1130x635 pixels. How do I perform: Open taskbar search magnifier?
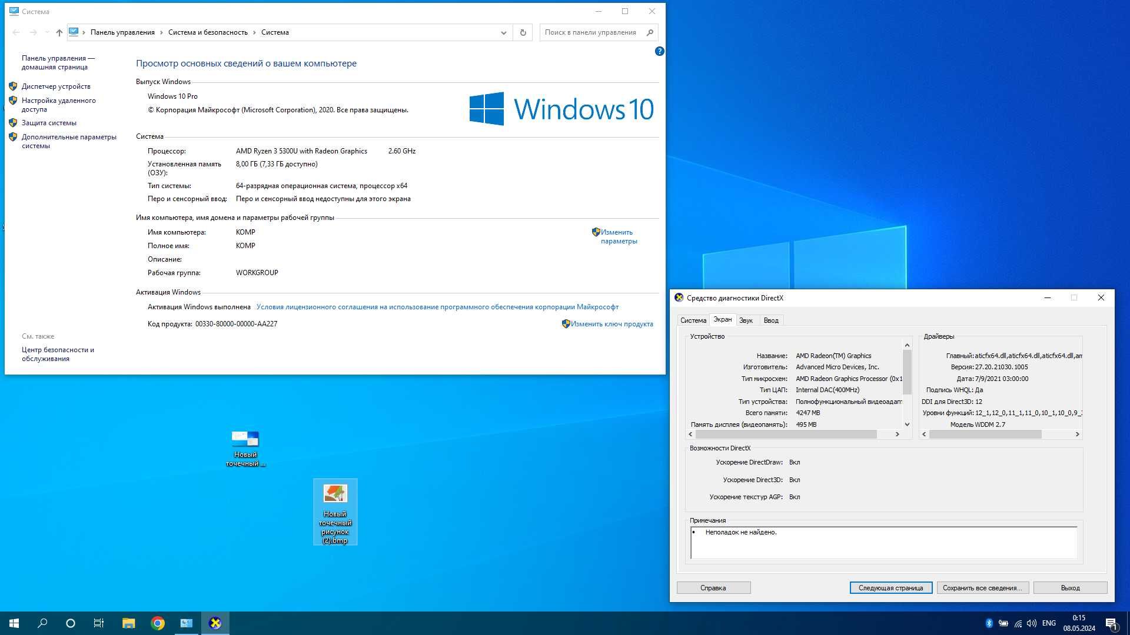click(x=42, y=623)
